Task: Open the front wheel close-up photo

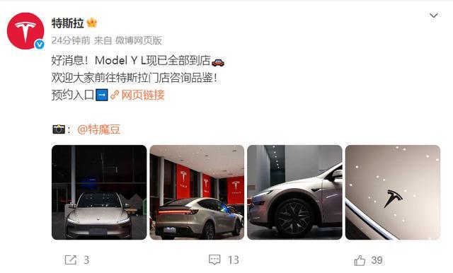Action: 294,192
